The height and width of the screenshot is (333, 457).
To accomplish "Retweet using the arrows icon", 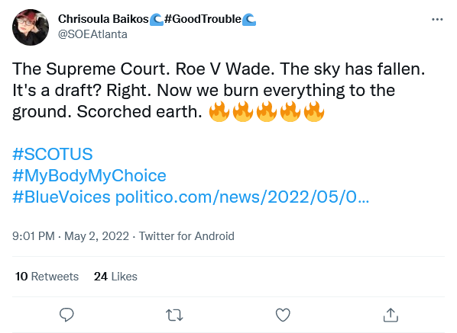I will click(x=174, y=315).
